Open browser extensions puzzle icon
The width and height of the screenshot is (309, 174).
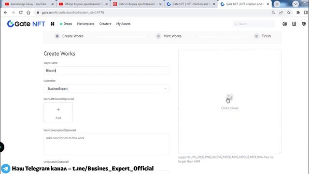click(298, 13)
